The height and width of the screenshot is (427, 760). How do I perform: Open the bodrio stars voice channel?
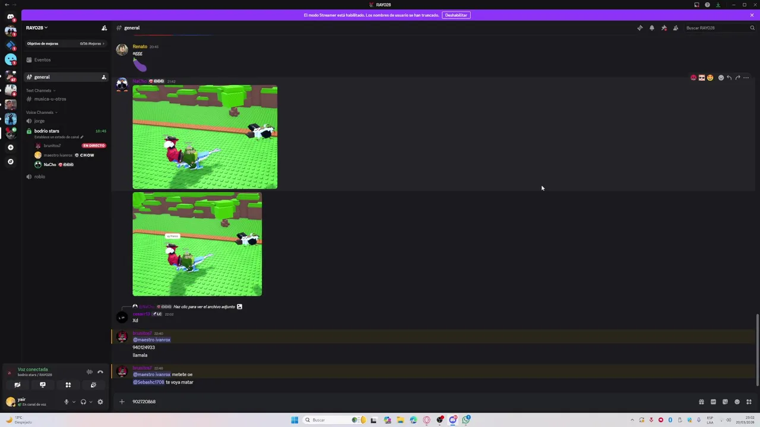47,131
